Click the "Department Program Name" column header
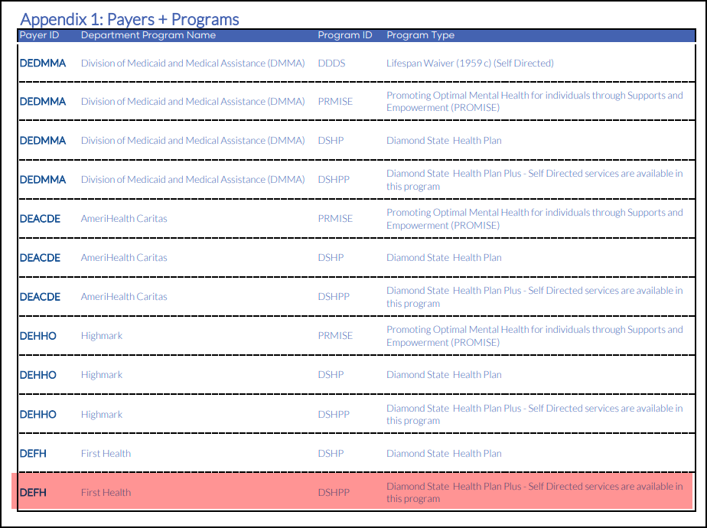The height and width of the screenshot is (528, 707). click(148, 35)
